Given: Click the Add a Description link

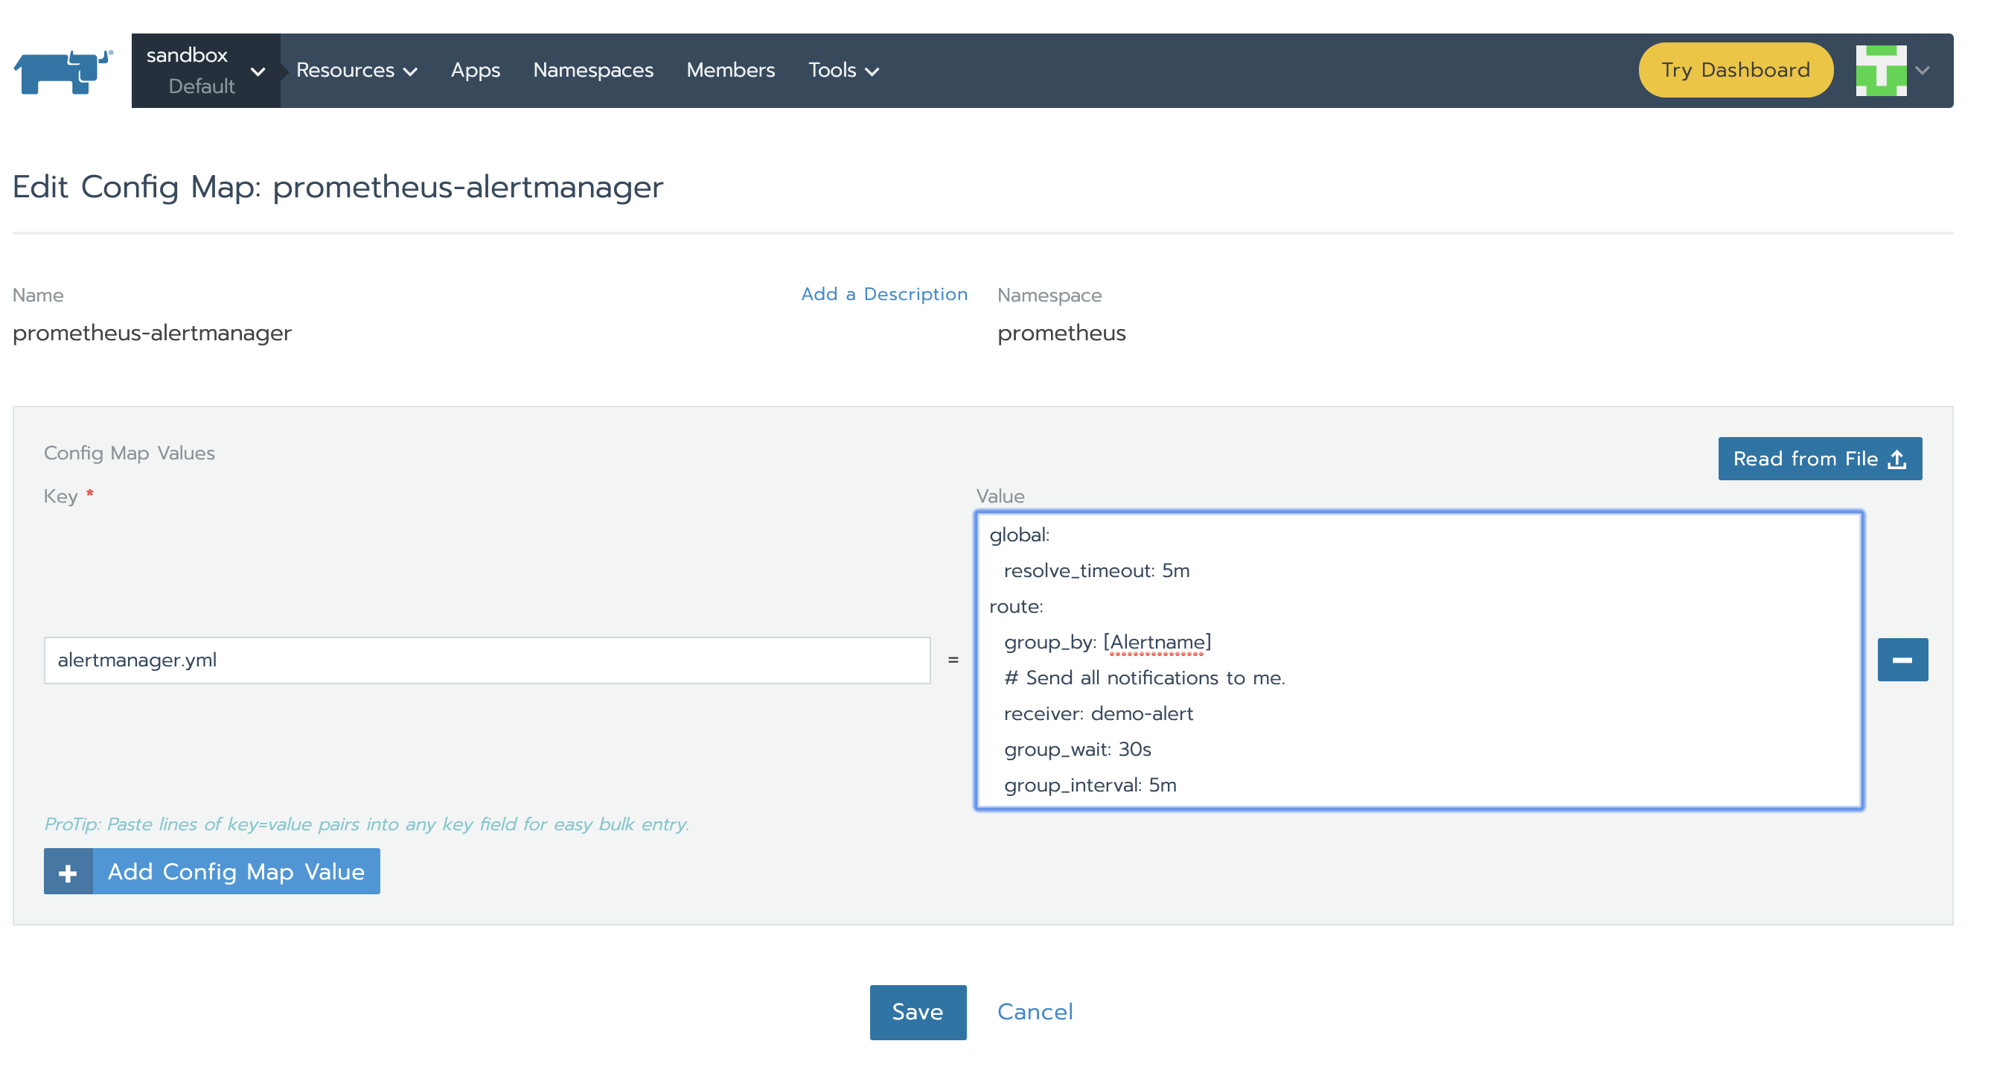Looking at the screenshot, I should tap(883, 294).
